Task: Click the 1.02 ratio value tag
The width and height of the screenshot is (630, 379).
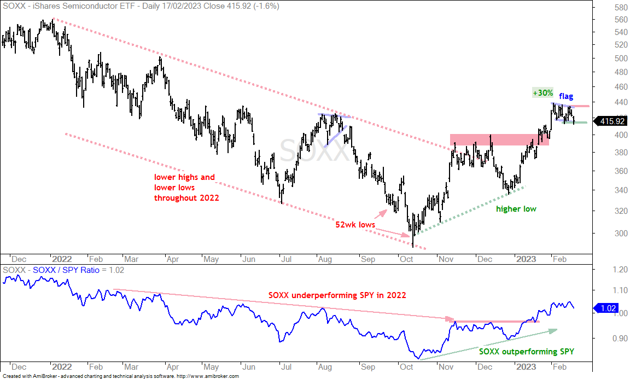Action: click(x=605, y=308)
